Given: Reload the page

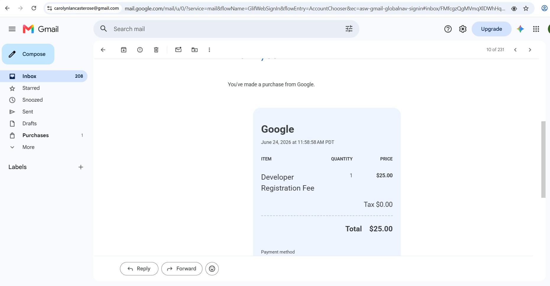Looking at the screenshot, I should (x=34, y=8).
